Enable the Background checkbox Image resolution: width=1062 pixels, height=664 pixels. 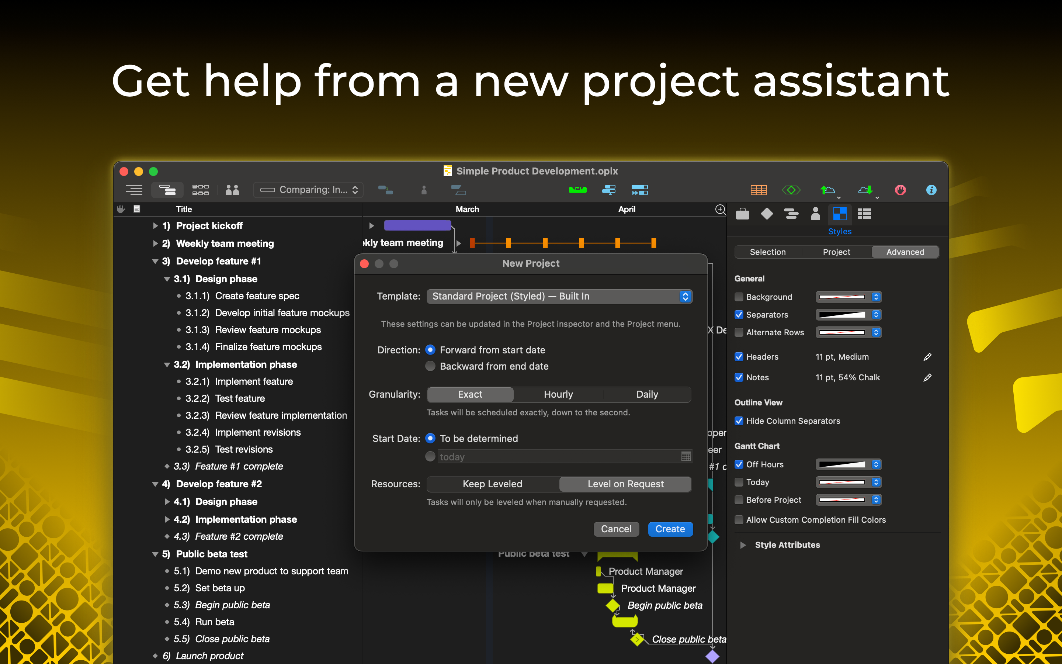point(739,297)
